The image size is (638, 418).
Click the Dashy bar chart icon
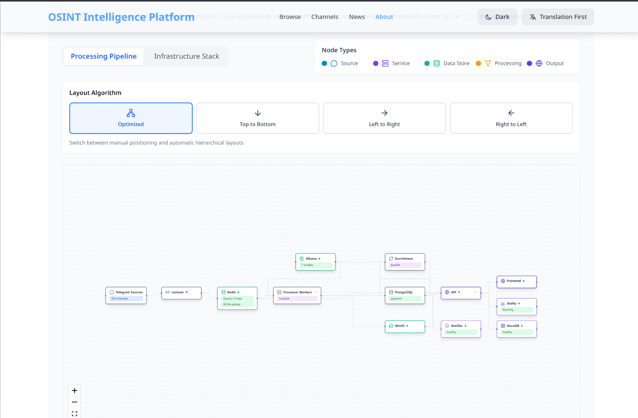pyautogui.click(x=503, y=303)
